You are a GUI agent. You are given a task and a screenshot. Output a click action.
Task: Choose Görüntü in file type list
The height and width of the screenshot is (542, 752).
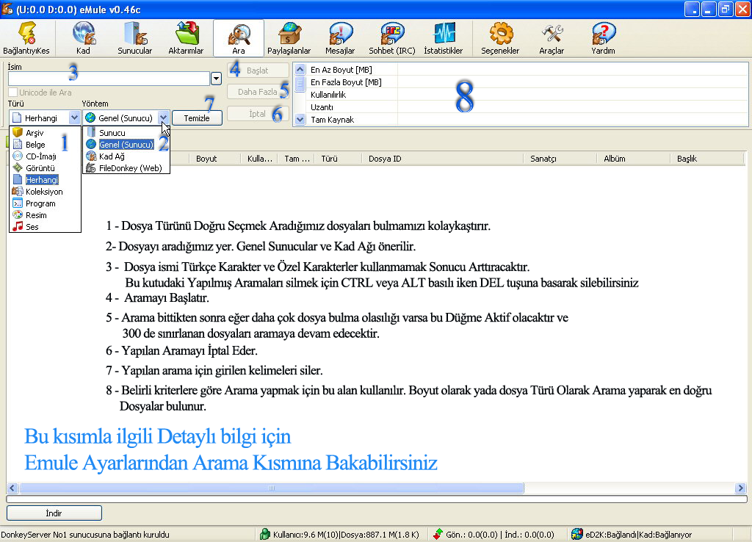[x=45, y=168]
